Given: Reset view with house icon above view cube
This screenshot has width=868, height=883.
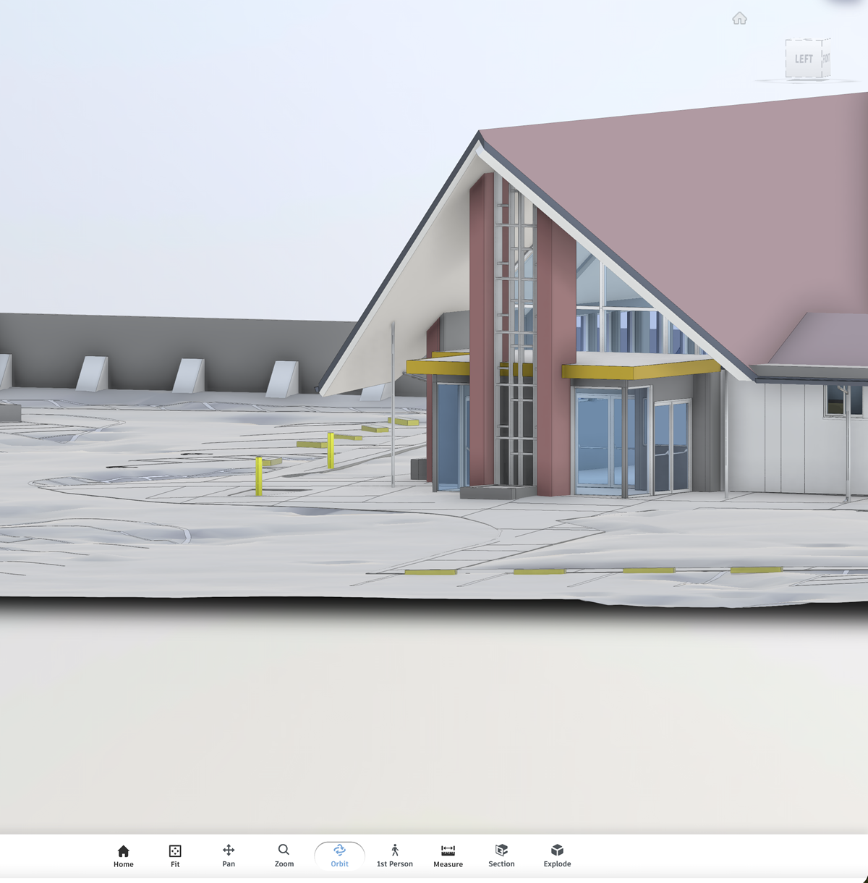Looking at the screenshot, I should pos(739,18).
